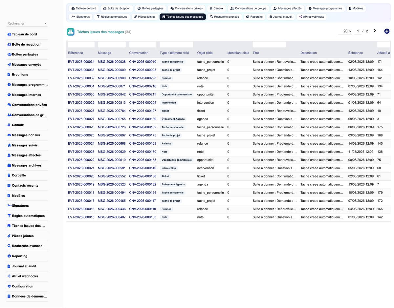Viewport: 394px width, 308px height.
Task: Click the Règles automatiques filter icon in sidebar
Action: click(x=9, y=216)
